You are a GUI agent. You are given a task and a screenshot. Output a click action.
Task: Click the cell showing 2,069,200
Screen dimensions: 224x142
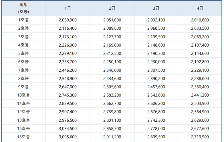(200, 37)
